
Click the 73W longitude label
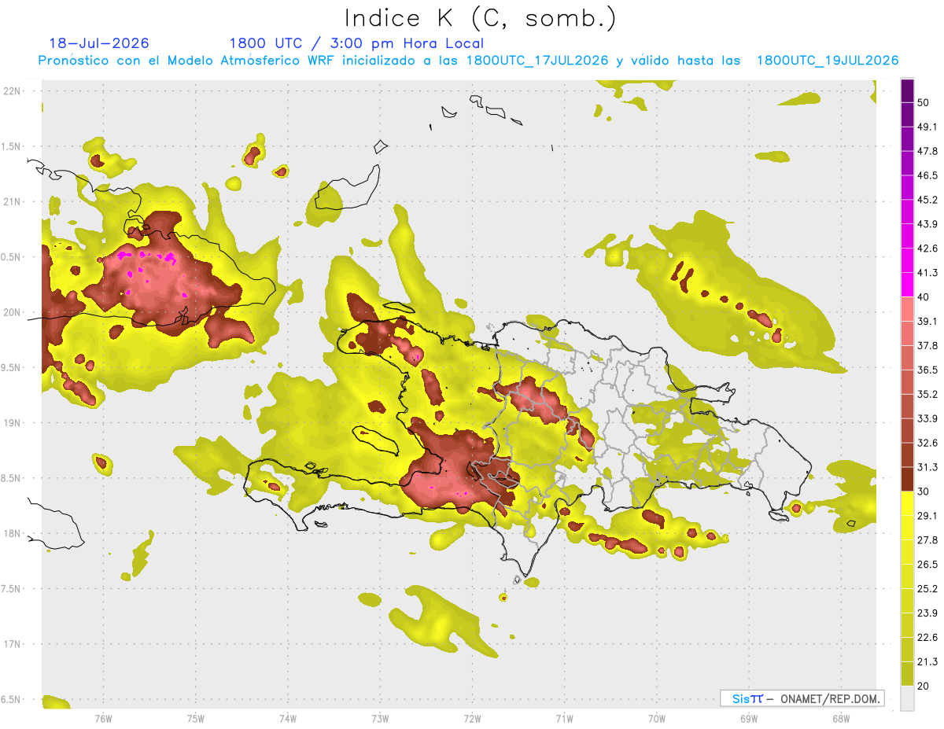click(379, 718)
